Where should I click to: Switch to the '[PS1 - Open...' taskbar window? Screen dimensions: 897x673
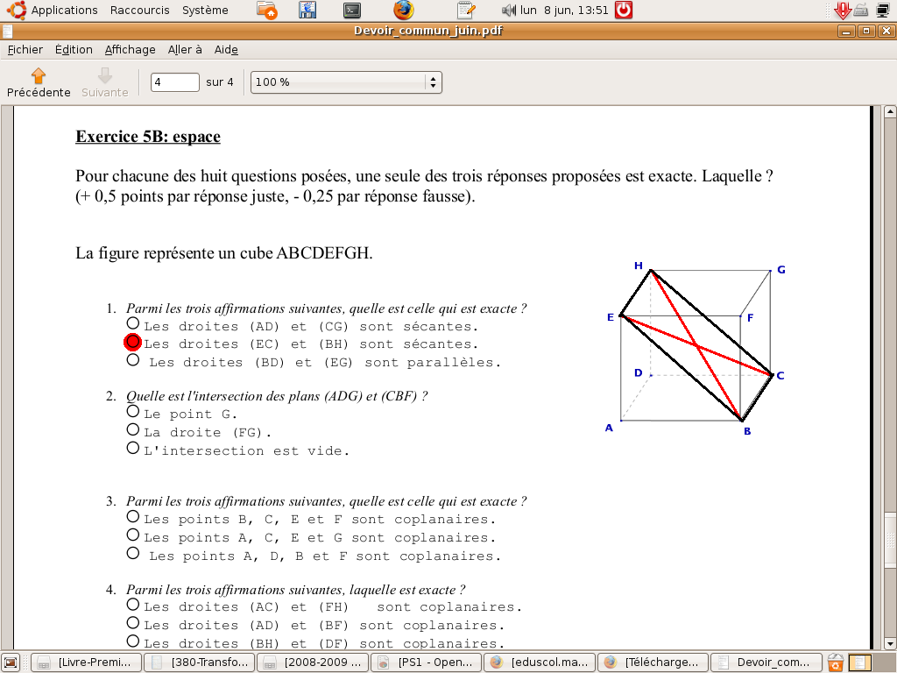tap(426, 662)
